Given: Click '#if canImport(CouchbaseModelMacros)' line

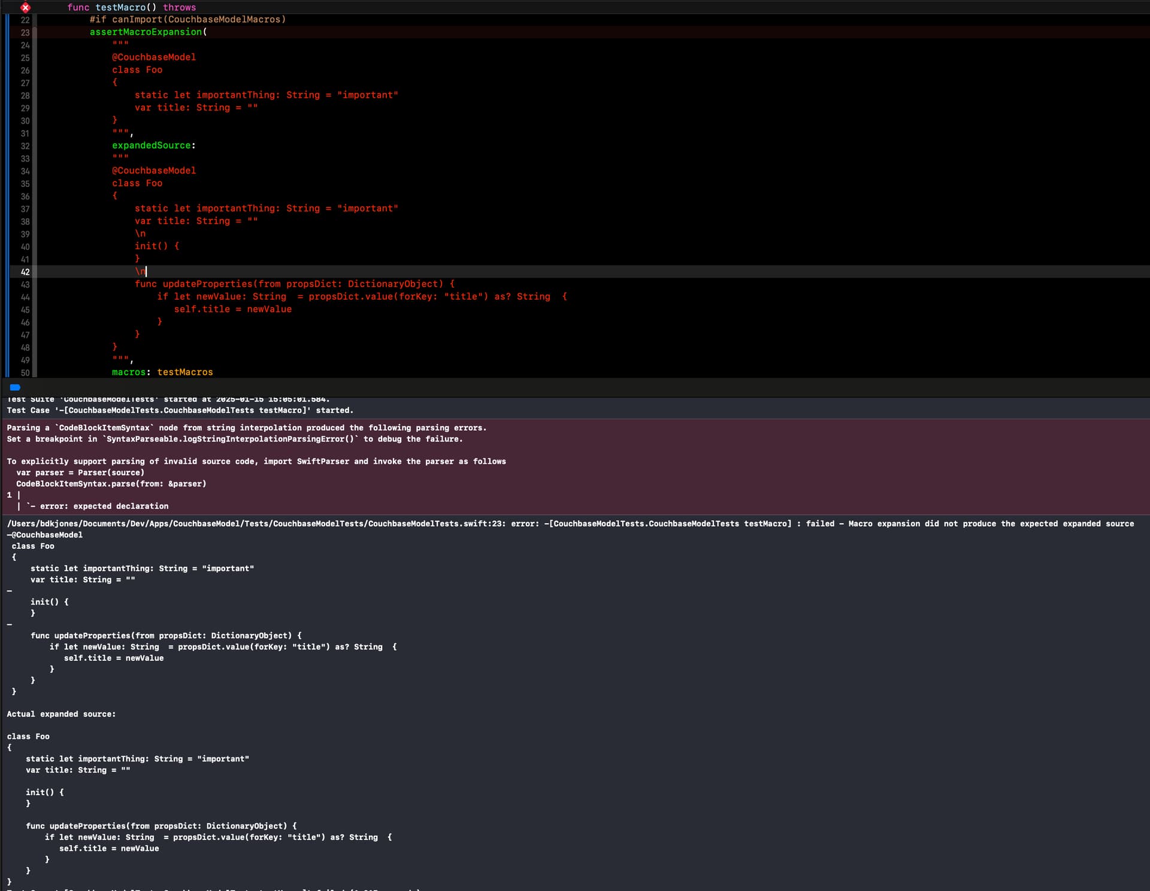Looking at the screenshot, I should pos(187,20).
